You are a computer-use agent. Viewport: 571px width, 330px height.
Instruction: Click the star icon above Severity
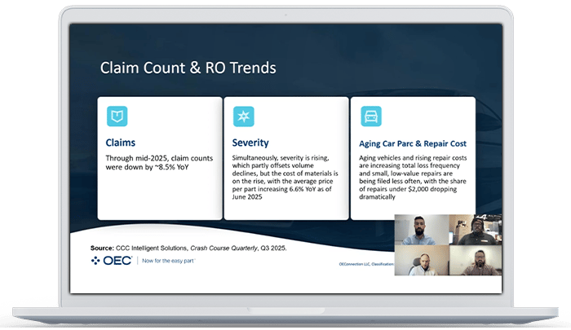244,117
